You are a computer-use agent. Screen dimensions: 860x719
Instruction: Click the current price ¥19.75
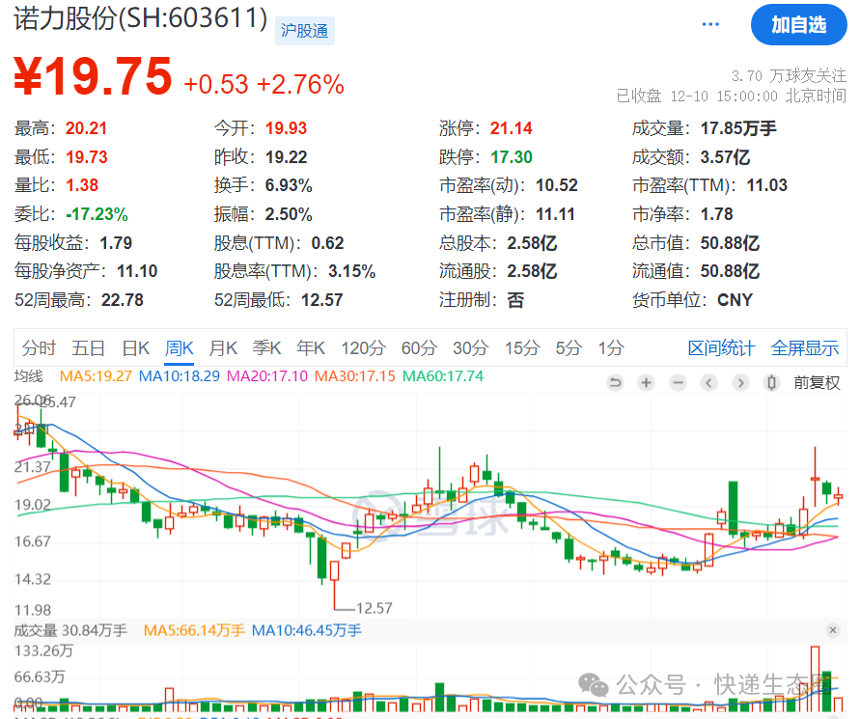point(93,76)
